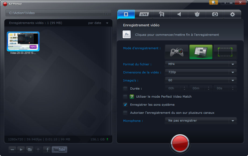Click the YouTube upload icon
248x156 pixels.
tap(59, 149)
